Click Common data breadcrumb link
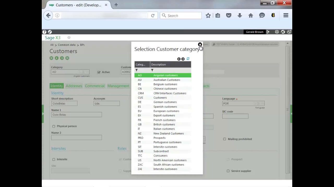This screenshot has height=187, width=334. click(67, 45)
